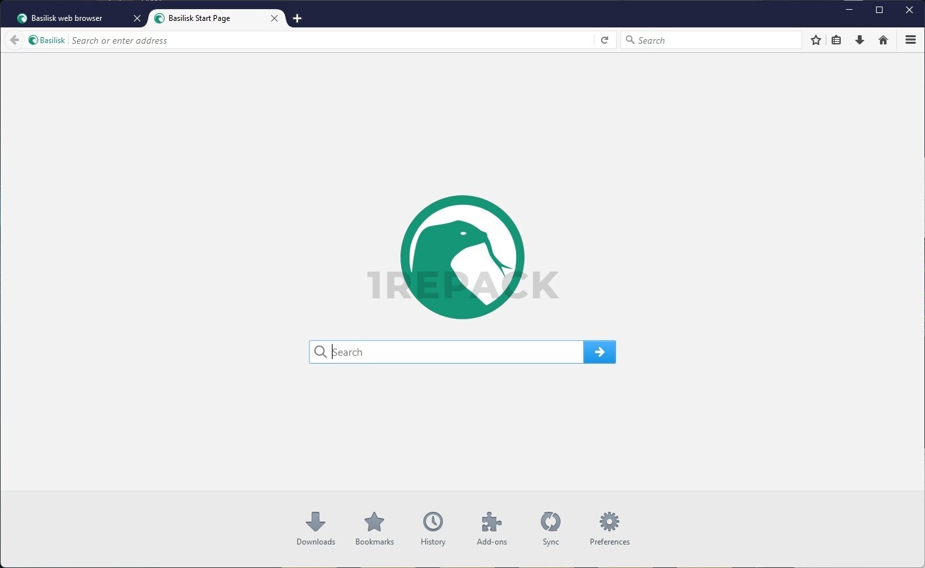Show your bookmarks list icon
This screenshot has height=568, width=925.
(836, 40)
